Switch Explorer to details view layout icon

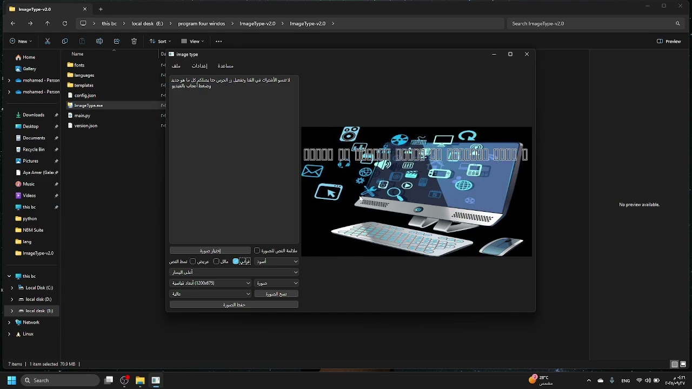pos(674,364)
